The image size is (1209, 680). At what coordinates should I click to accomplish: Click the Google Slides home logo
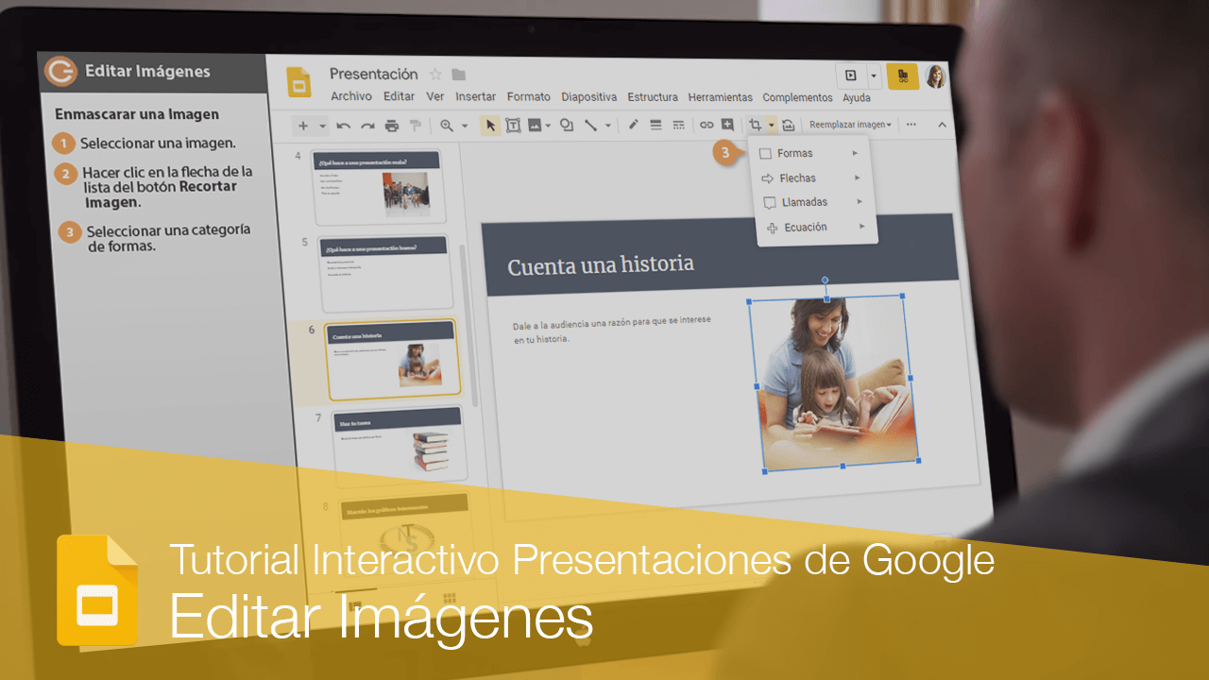pos(299,82)
